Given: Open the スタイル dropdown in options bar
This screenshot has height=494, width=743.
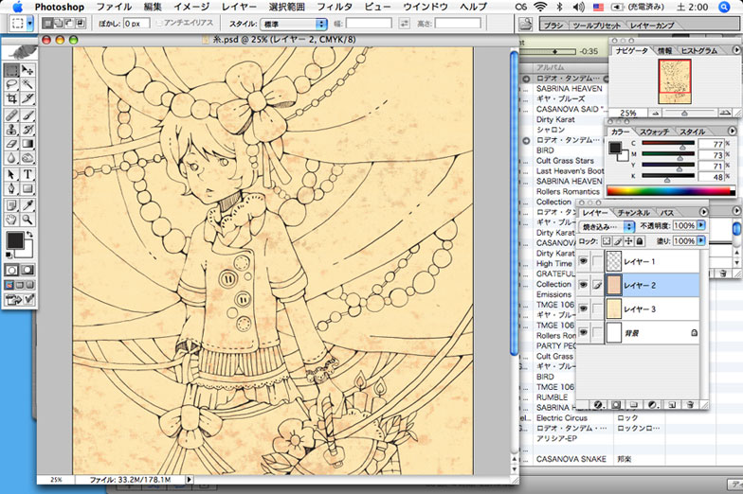Looking at the screenshot, I should (x=294, y=24).
